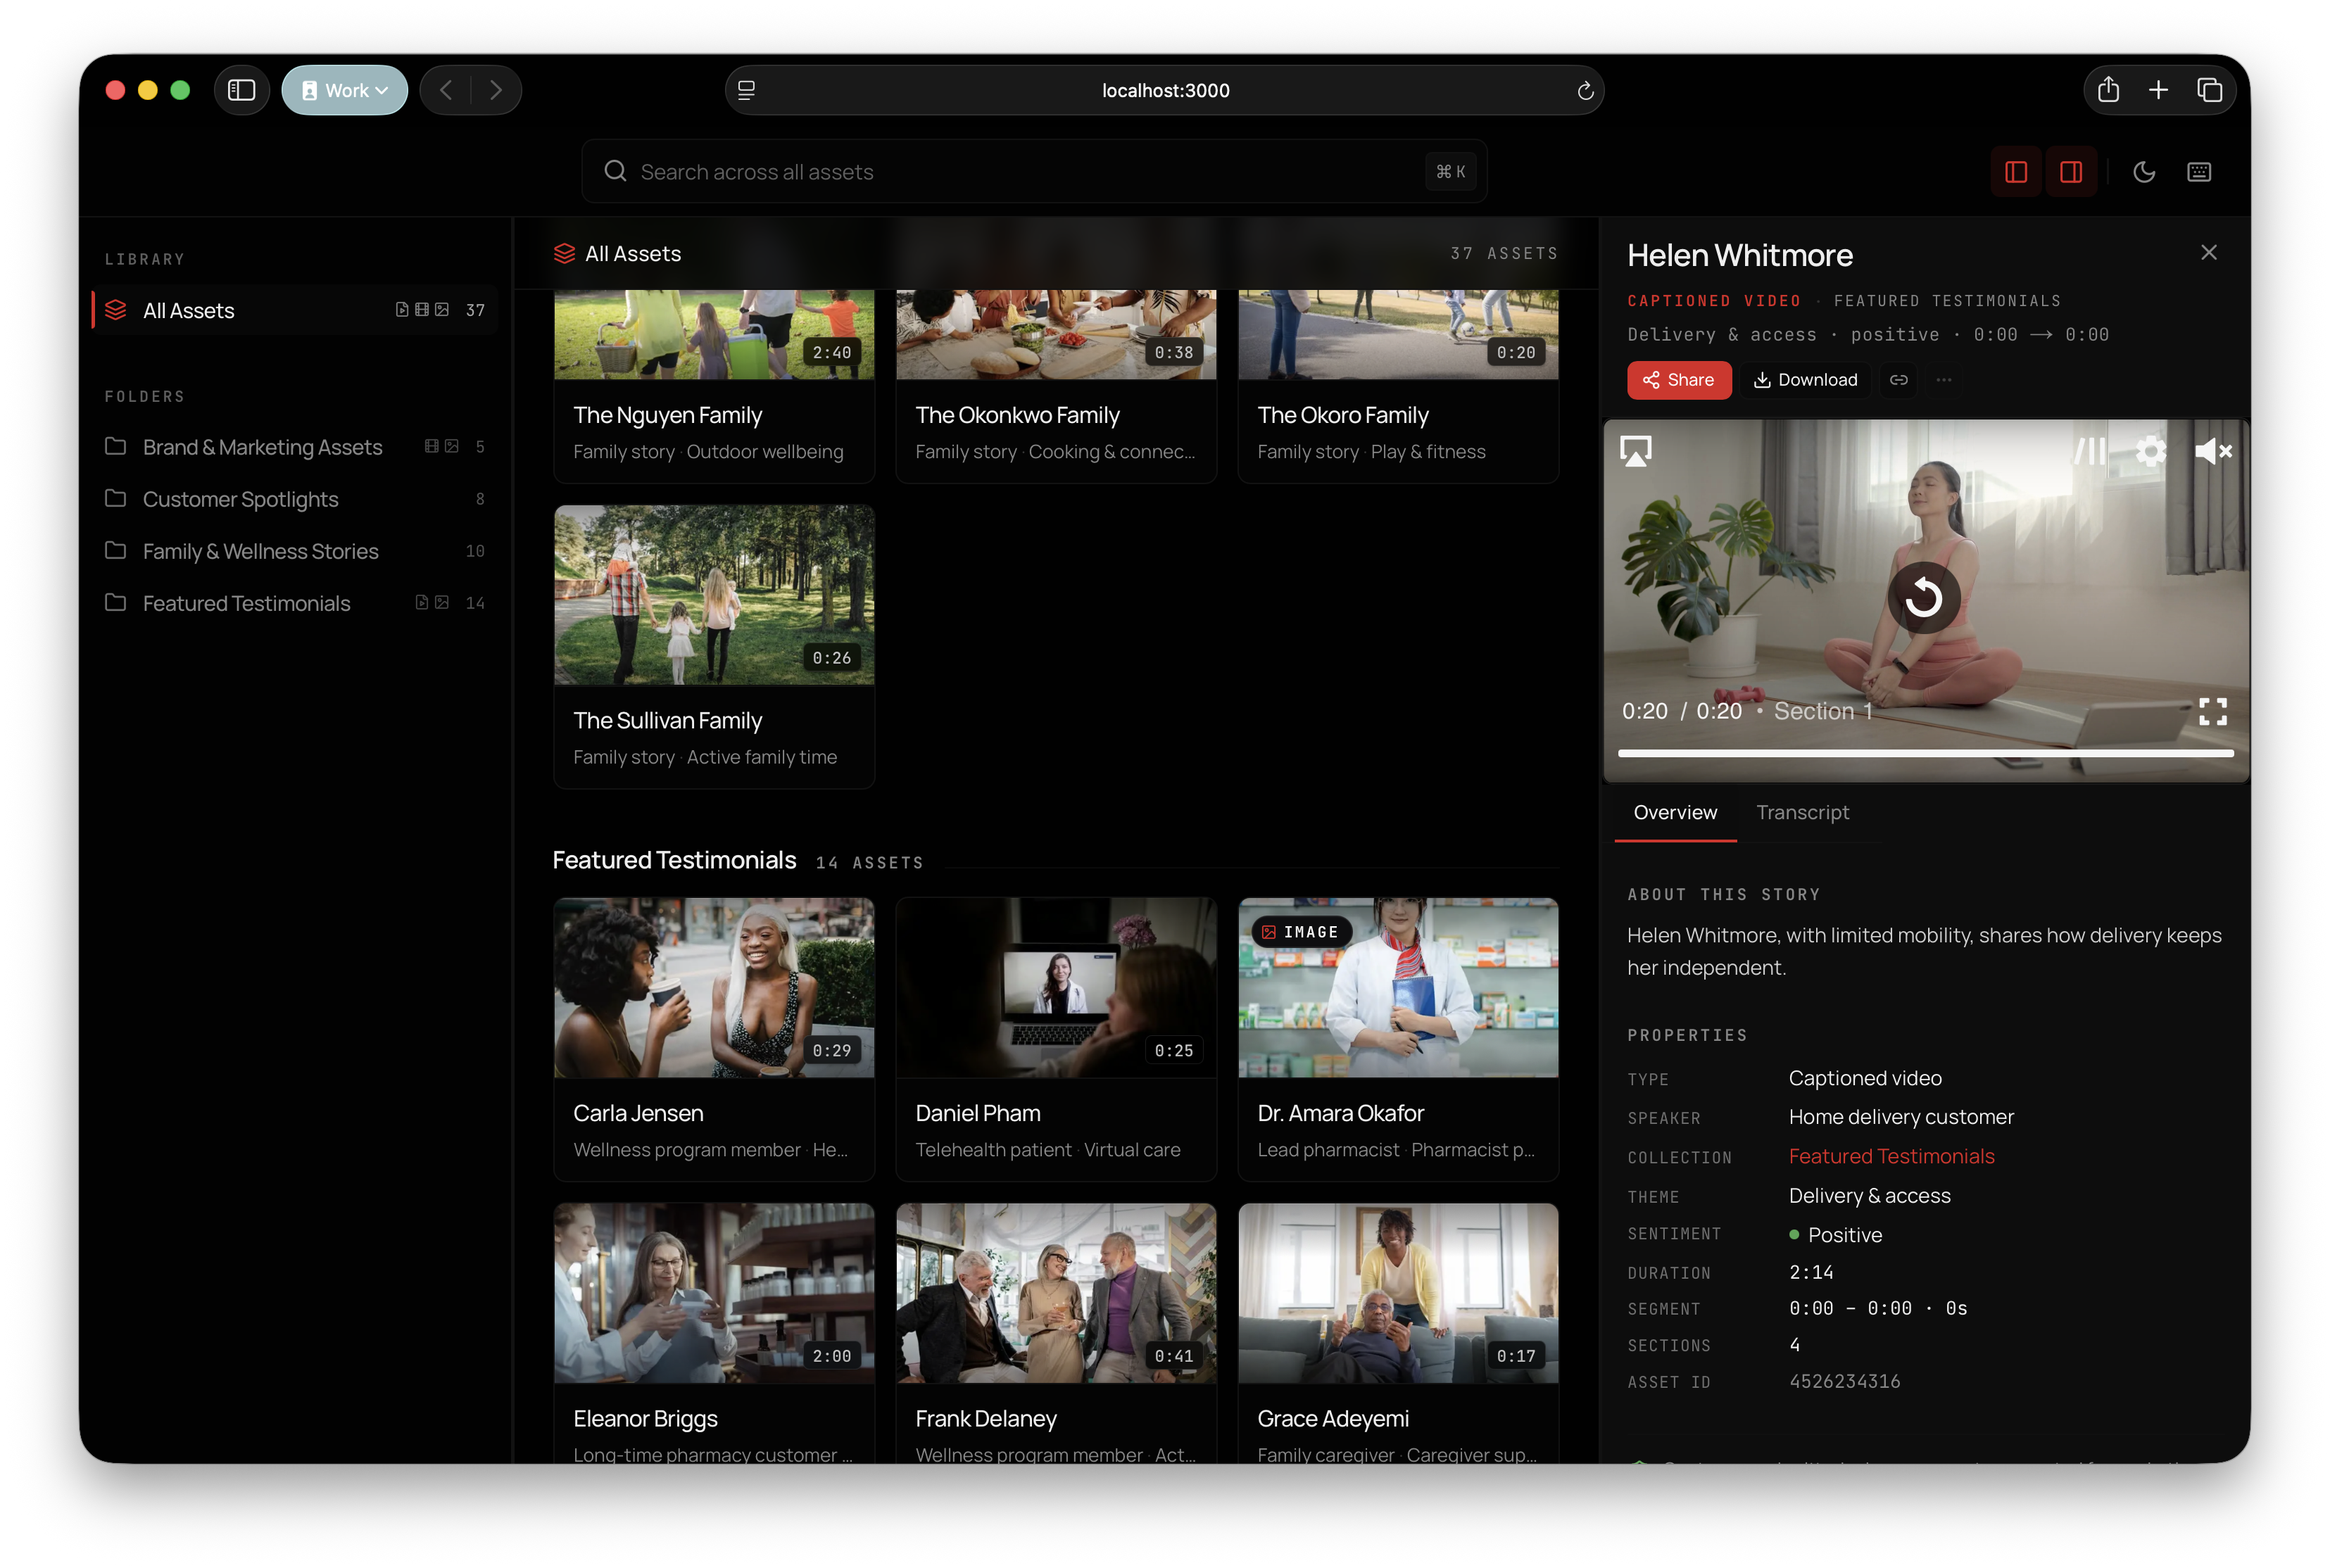
Task: Enter fullscreen with the corner brackets icon
Action: pos(2212,711)
